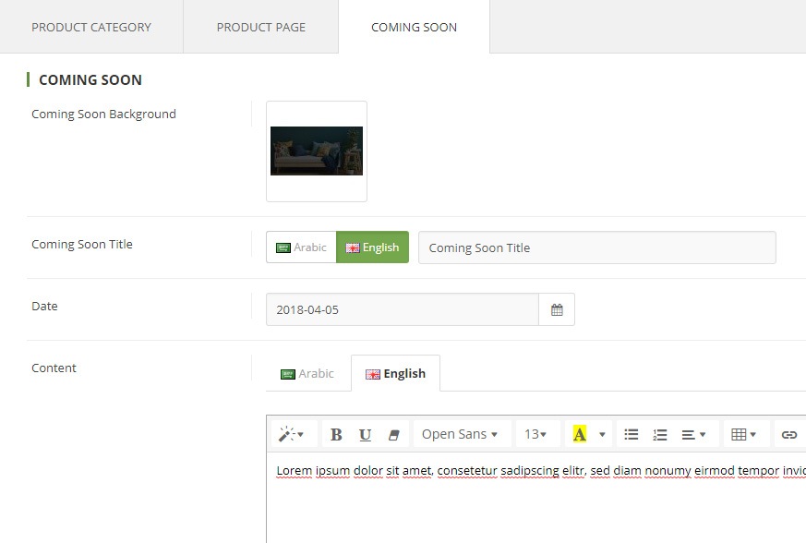Click the Coming Soon Background label
This screenshot has width=806, height=543.
(103, 115)
